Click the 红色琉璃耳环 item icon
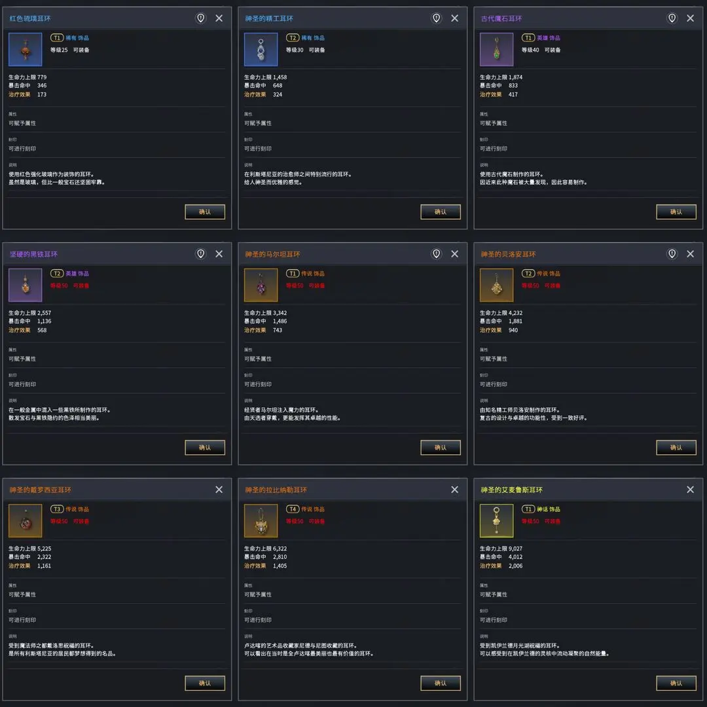The image size is (707, 707). [26, 50]
